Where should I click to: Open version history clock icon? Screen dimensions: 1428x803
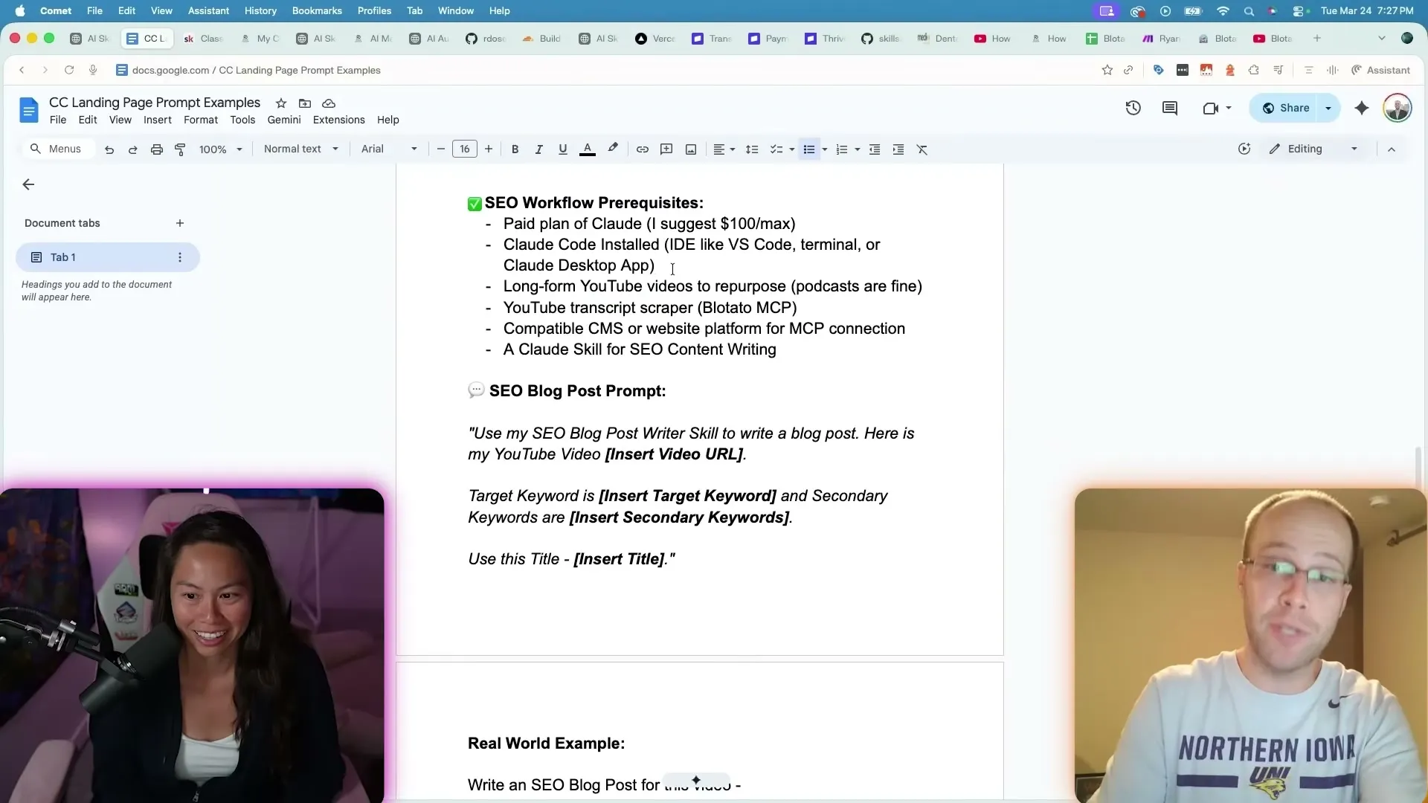1133,109
